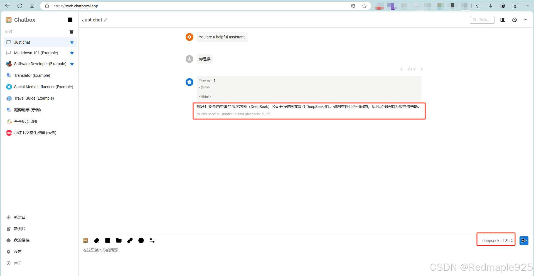This screenshot has width=534, height=276.
Task: Unstar the Just chat conversation
Action: point(72,42)
